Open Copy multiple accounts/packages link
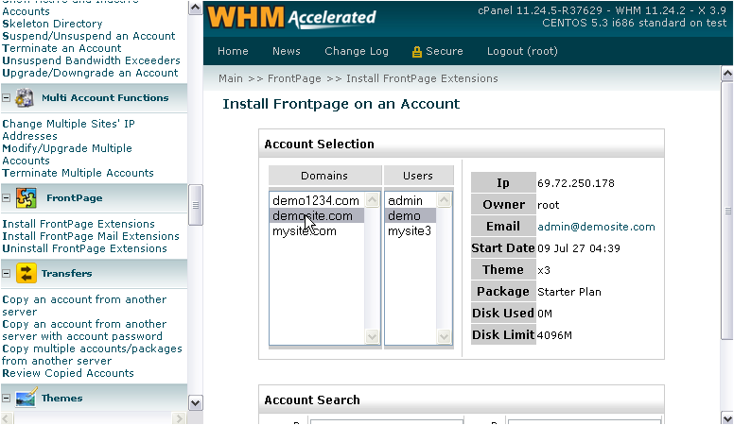This screenshot has height=425, width=734. 92,354
